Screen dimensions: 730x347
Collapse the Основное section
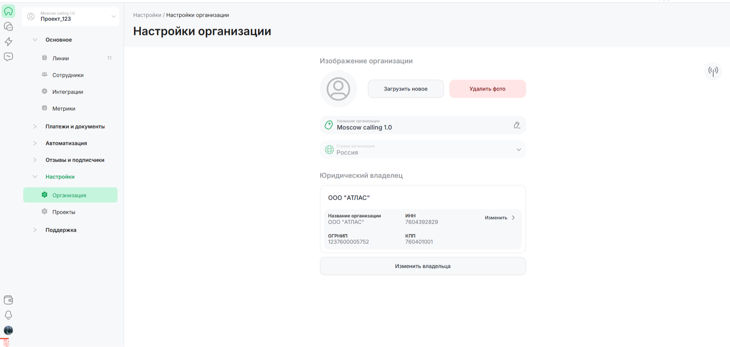coord(59,40)
